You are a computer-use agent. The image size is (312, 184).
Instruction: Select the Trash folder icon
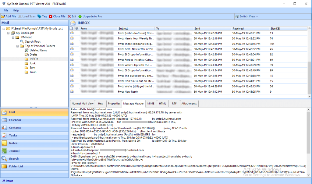pos(27,72)
